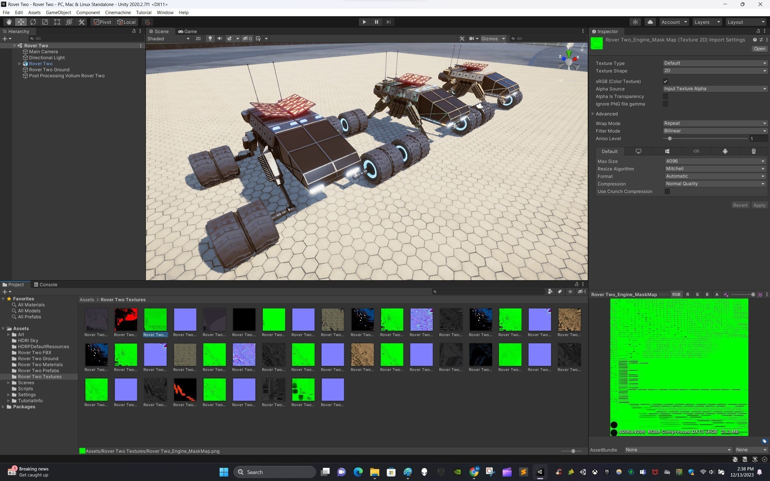The height and width of the screenshot is (481, 770).
Task: Open the Cinemachine menu
Action: pos(118,12)
